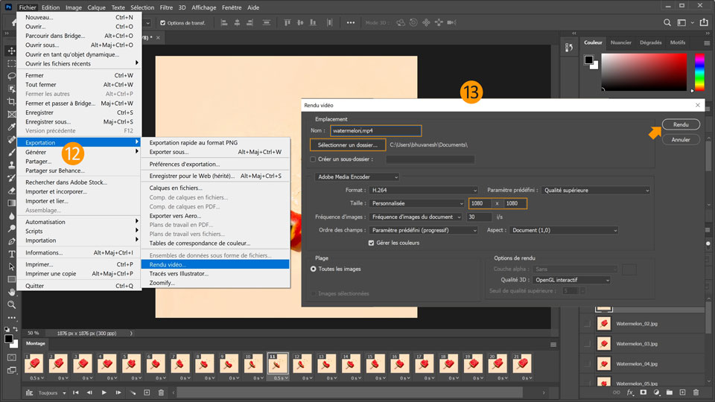715x402 pixels.
Task: Select the Horizontal Type tool
Action: (x=11, y=253)
